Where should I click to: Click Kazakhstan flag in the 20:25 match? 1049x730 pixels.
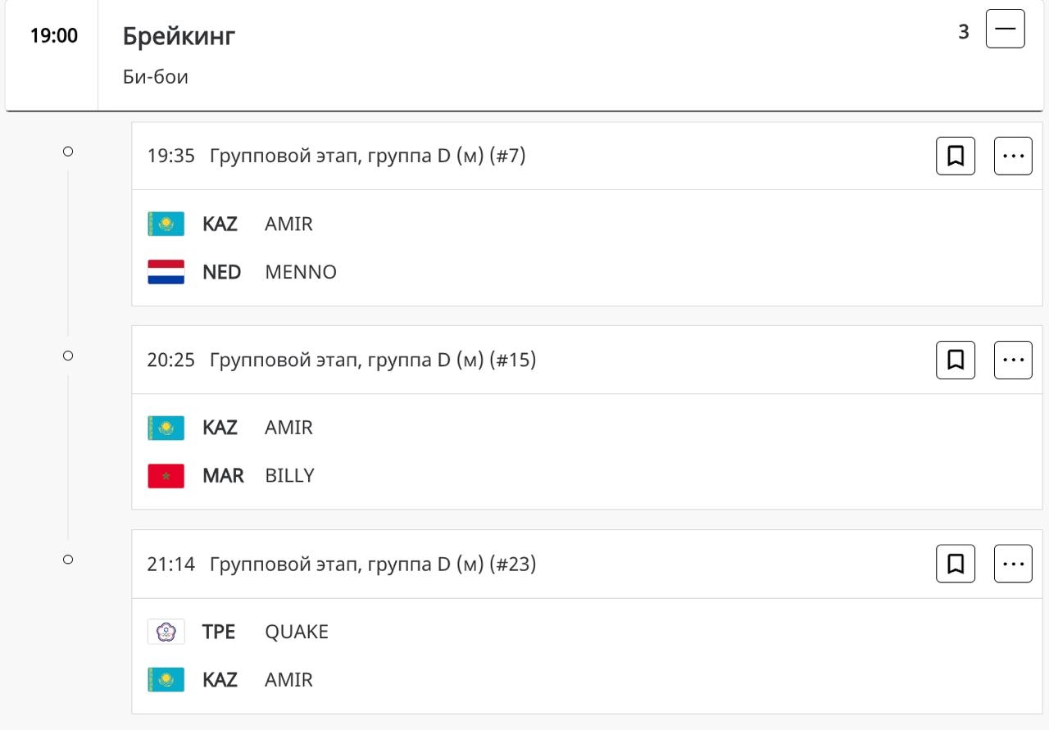[x=166, y=428]
